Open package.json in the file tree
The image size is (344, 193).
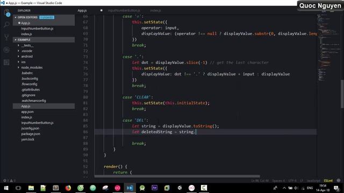pos(31,133)
